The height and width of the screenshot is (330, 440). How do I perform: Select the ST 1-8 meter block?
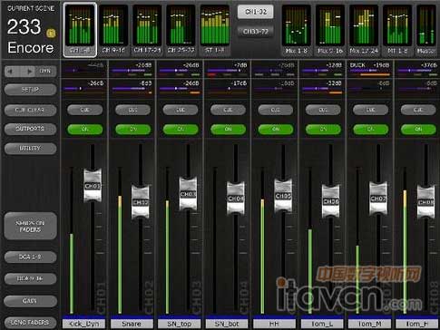215,30
